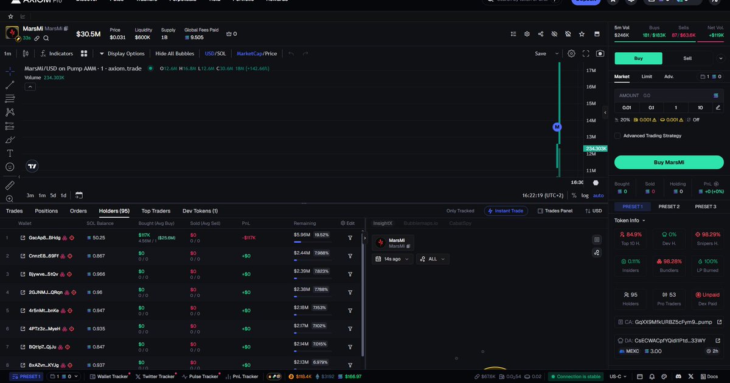Open Wallet Tracker in footer
Screen dimensions: 730x383
click(x=108, y=376)
